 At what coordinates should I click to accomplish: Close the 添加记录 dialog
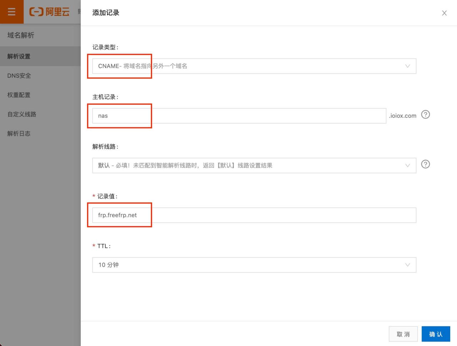[x=444, y=13]
